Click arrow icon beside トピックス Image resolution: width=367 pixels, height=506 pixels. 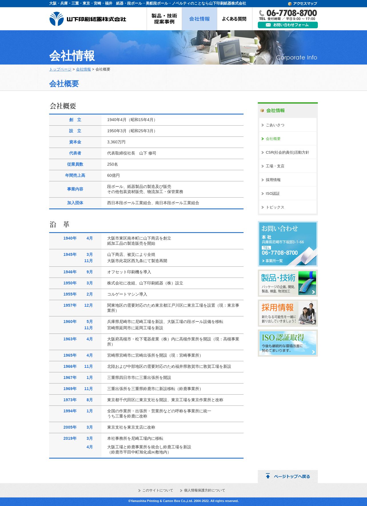(x=263, y=207)
